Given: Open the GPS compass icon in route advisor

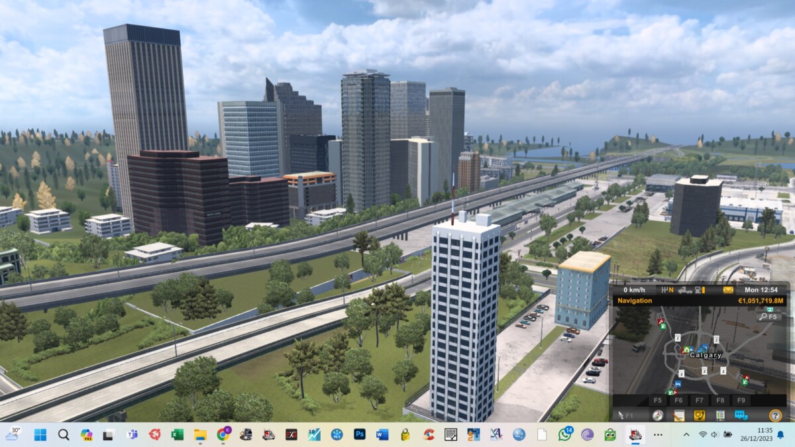Looking at the screenshot, I should point(657,415).
